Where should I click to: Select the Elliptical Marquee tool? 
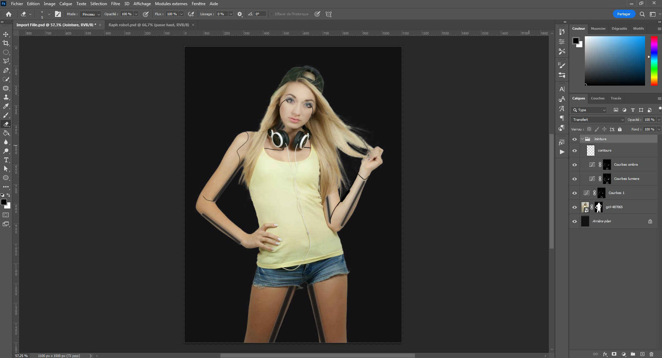[x=6, y=52]
